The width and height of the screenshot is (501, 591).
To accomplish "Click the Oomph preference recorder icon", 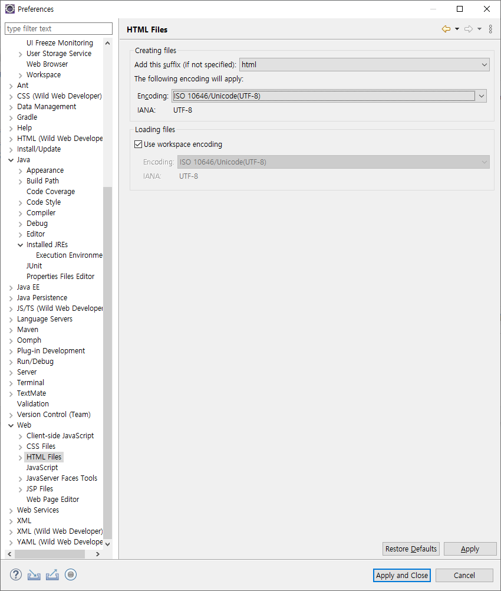I will click(71, 574).
